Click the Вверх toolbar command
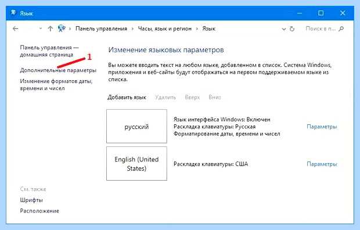The height and width of the screenshot is (230, 360). coord(192,98)
